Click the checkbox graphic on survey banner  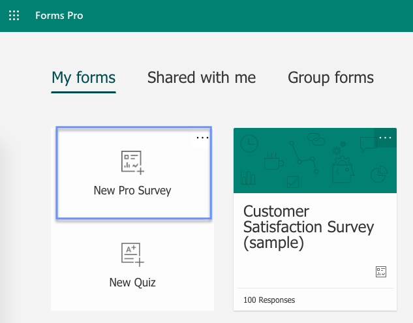293,180
